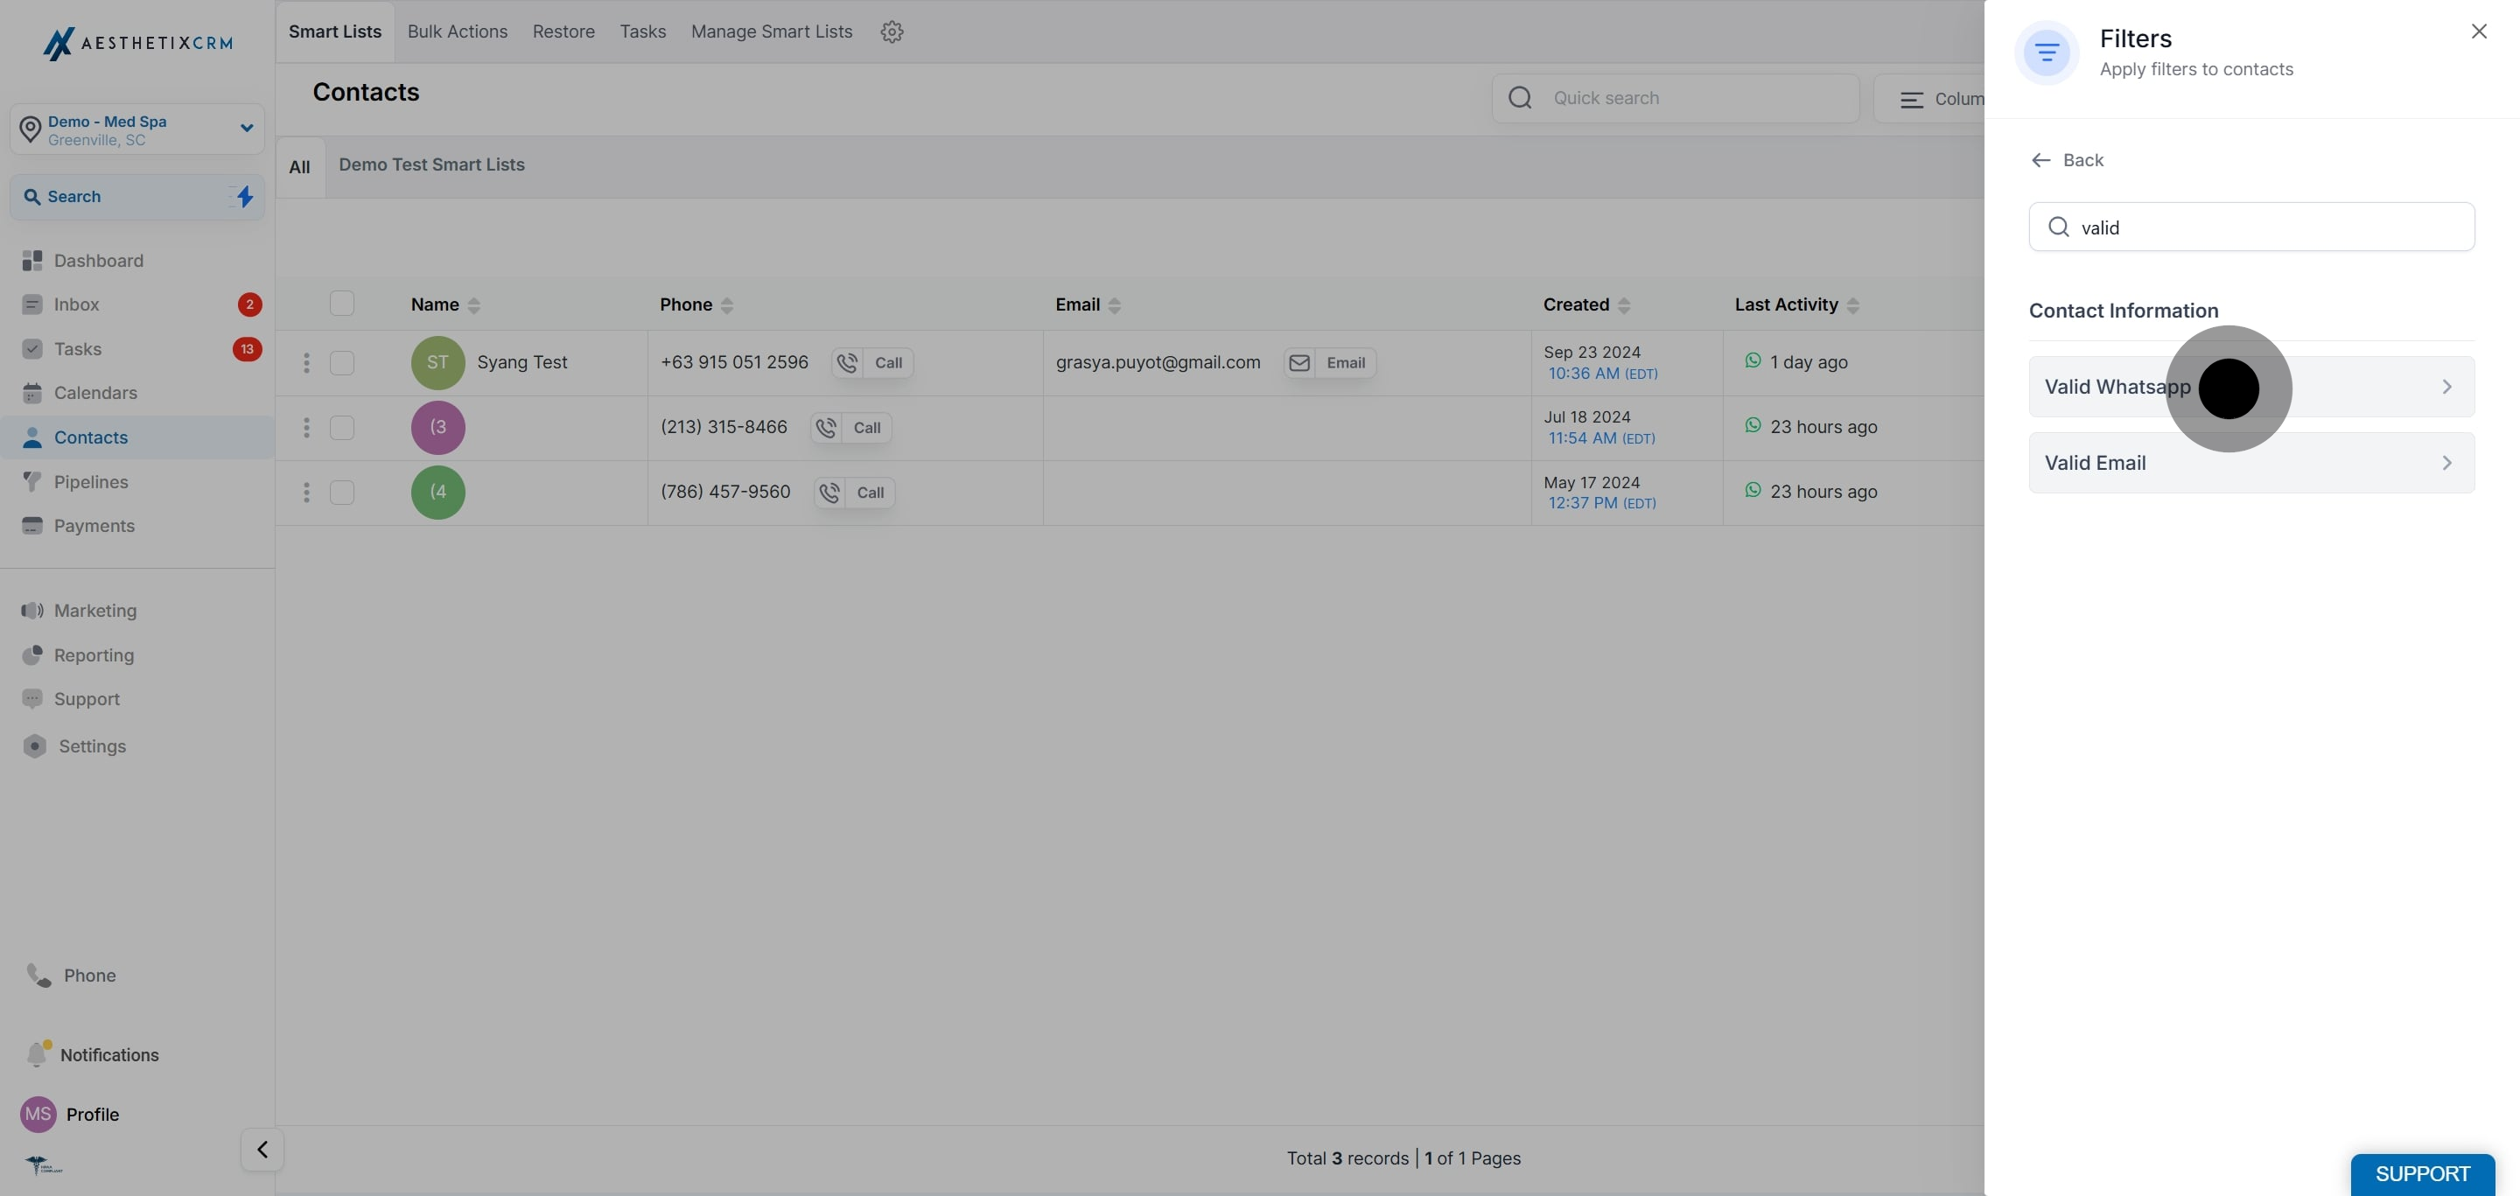2520x1196 pixels.
Task: Check the box for Syang Test contact
Action: point(341,363)
